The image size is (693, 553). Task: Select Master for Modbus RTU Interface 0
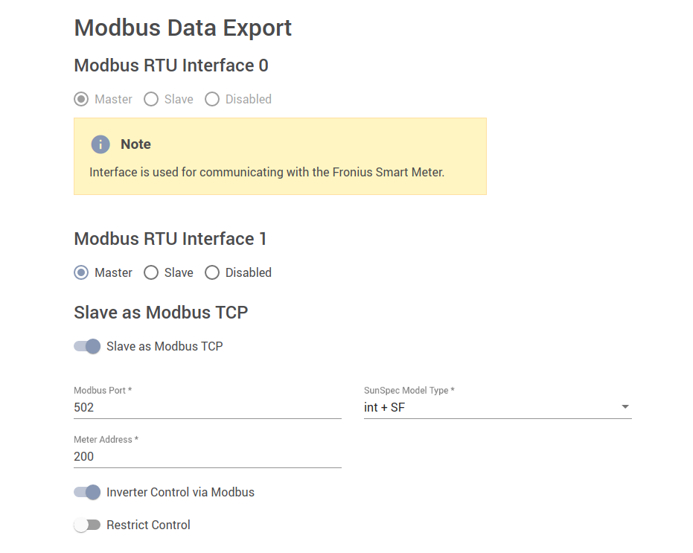pyautogui.click(x=82, y=99)
